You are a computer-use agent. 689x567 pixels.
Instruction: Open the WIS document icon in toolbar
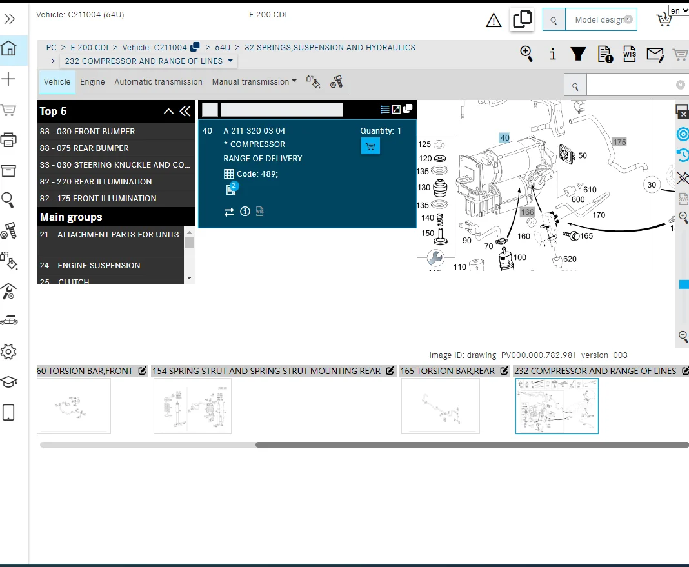(x=629, y=54)
